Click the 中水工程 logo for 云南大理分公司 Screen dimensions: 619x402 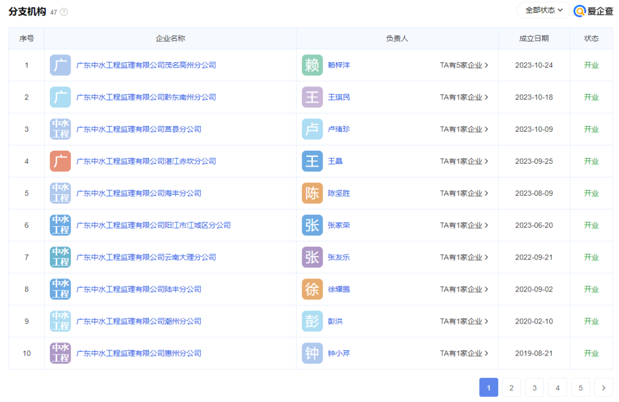(x=60, y=258)
